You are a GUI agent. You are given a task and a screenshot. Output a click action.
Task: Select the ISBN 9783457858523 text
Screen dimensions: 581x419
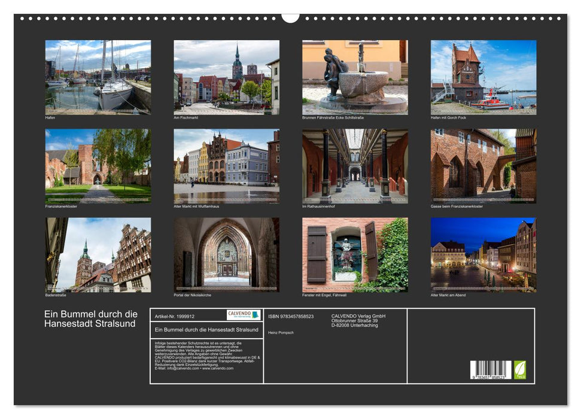(291, 315)
